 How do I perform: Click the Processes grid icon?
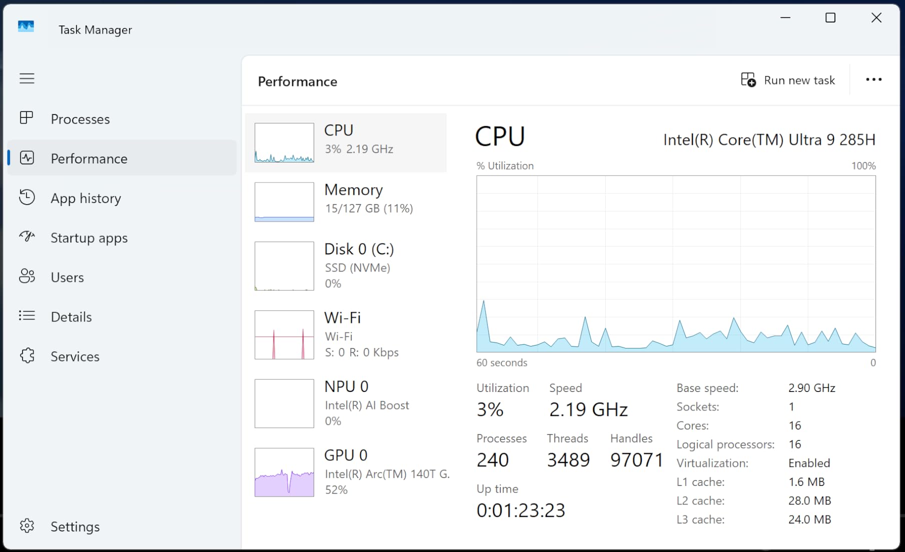coord(27,118)
